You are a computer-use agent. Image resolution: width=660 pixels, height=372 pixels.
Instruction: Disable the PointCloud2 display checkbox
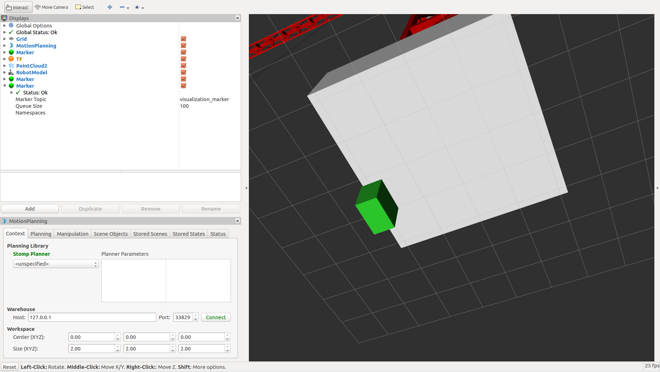point(183,66)
